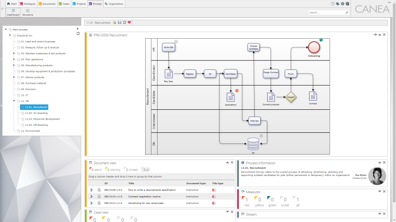
Task: Show all 3 documents filter
Action: click(x=146, y=170)
